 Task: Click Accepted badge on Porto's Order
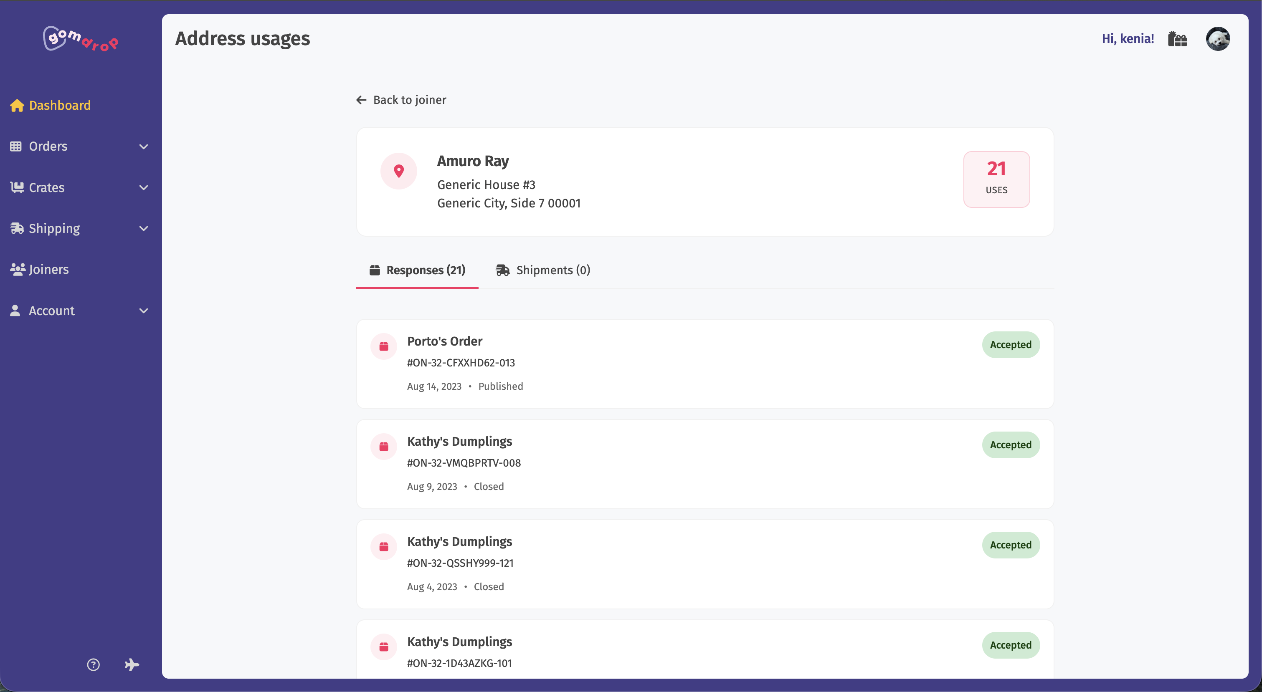pos(1011,345)
